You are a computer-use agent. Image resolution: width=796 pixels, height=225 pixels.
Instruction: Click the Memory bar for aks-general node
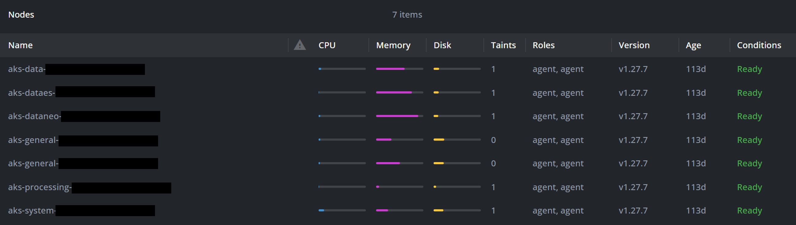(399, 140)
